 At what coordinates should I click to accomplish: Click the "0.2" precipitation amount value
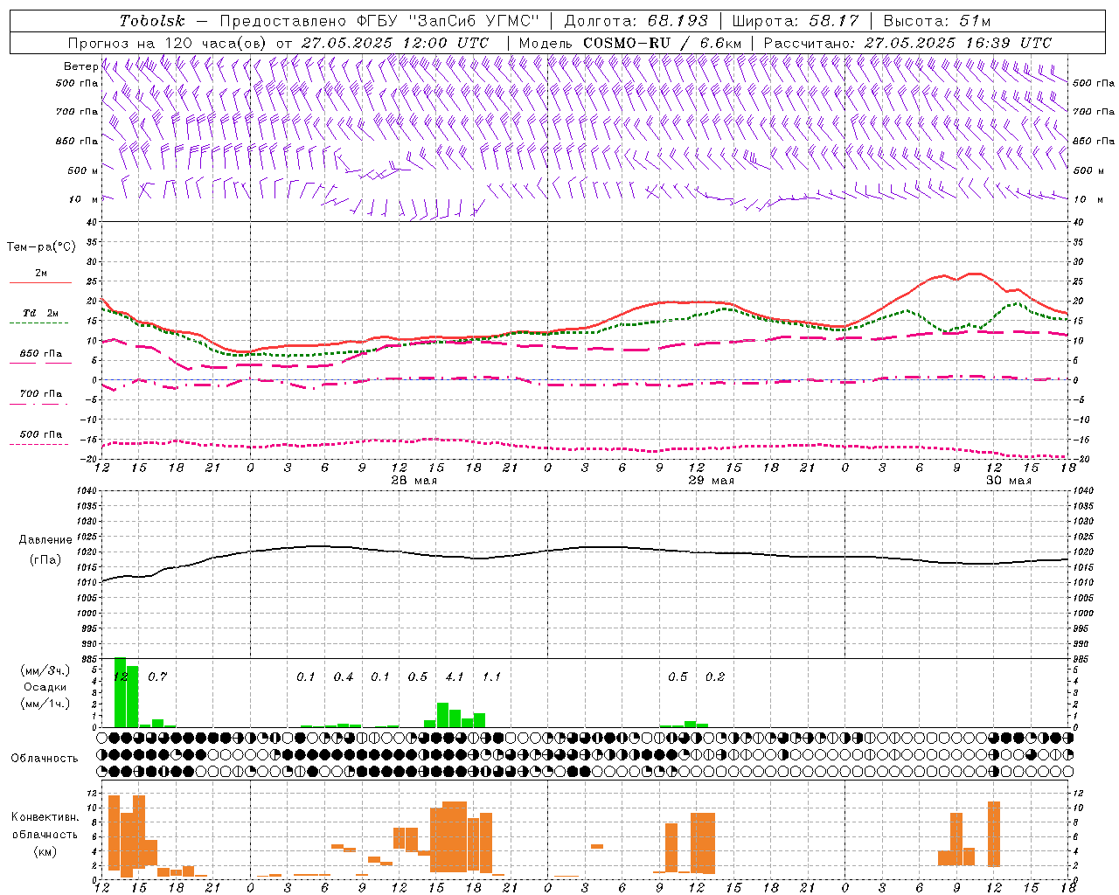pos(715,676)
